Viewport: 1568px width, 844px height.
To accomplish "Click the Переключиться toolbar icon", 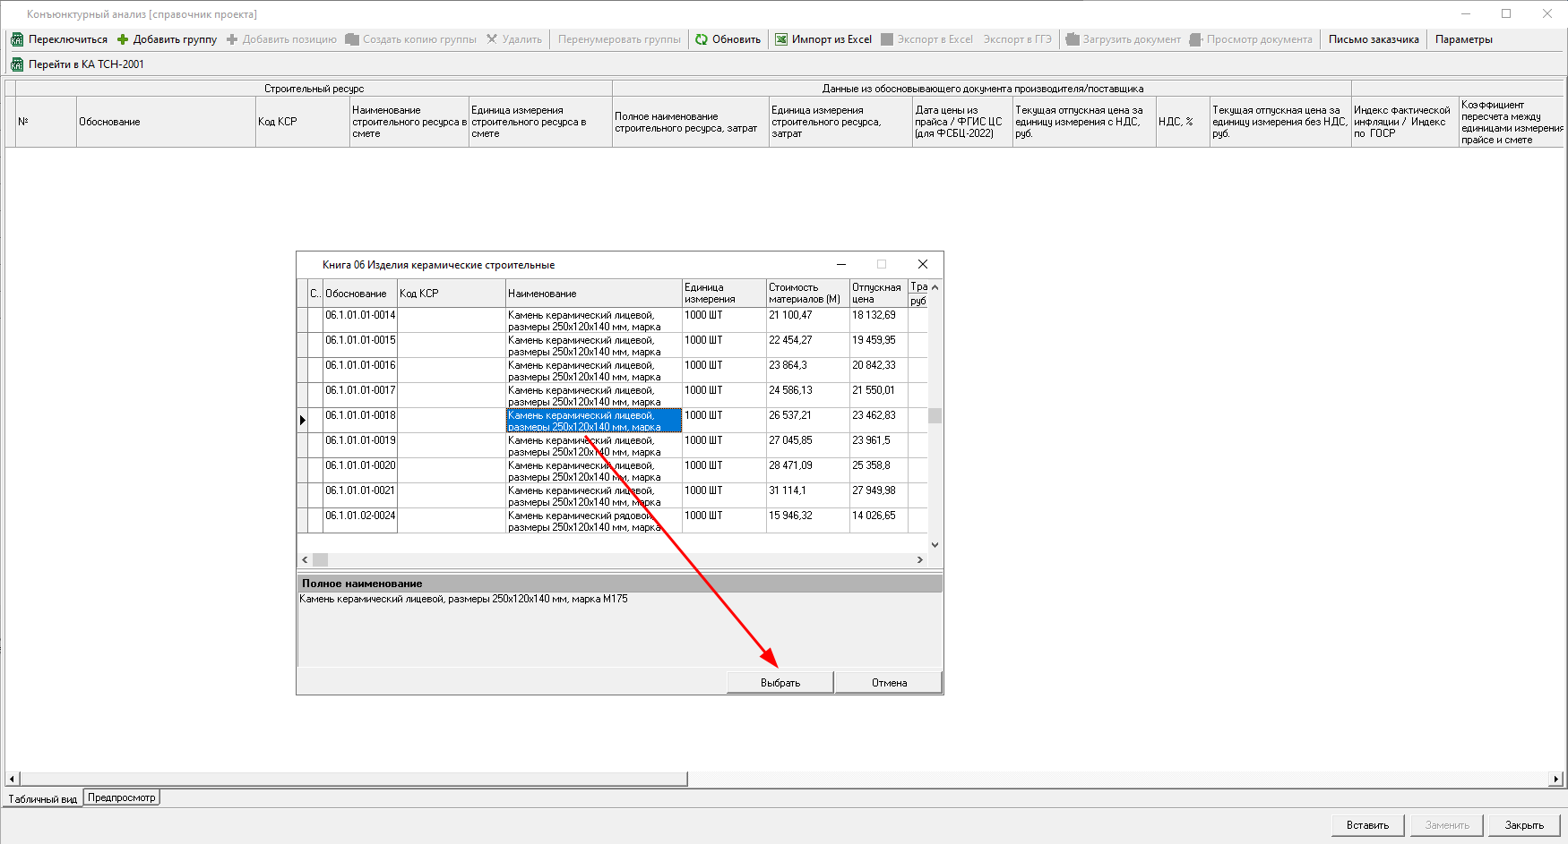I will pos(17,39).
